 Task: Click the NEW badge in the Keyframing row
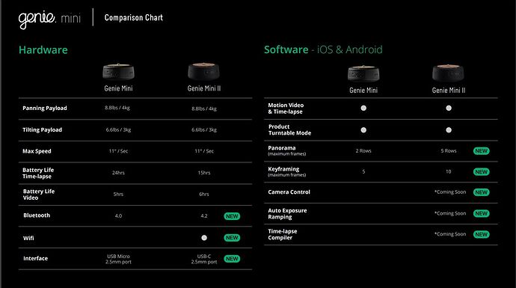click(x=481, y=172)
